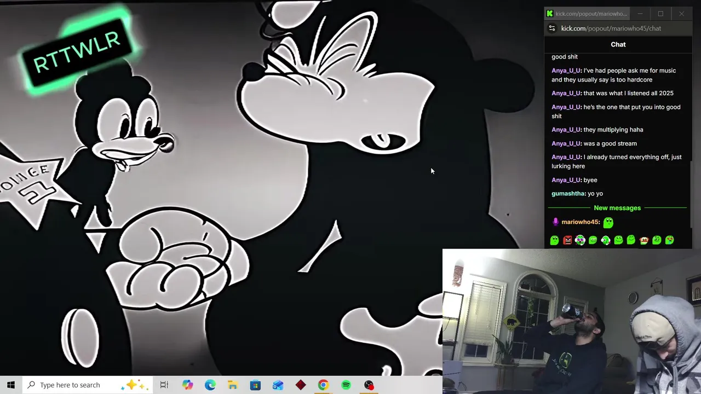Open Microsoft Store from taskbar

(255, 385)
